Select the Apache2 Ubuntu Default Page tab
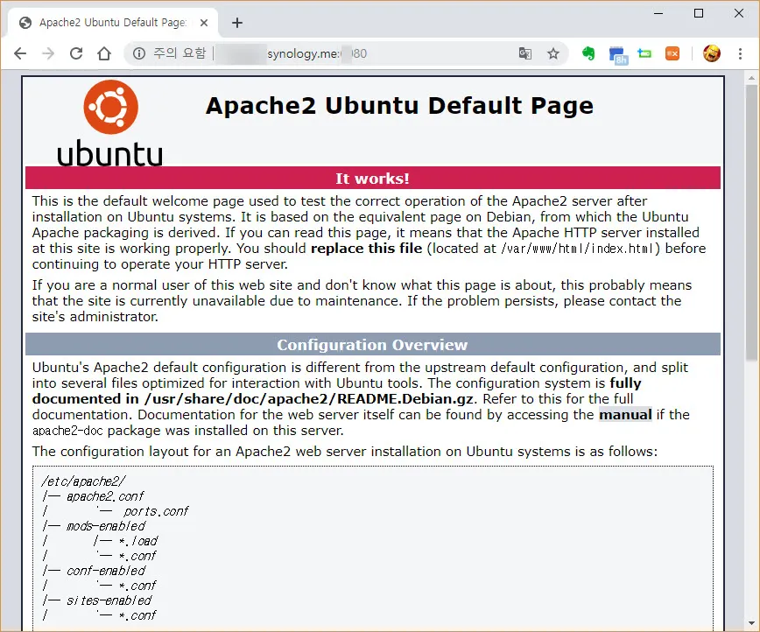This screenshot has height=632, width=760. click(x=109, y=23)
